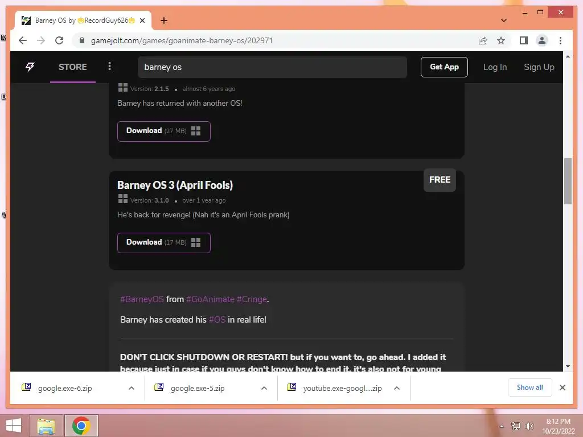
Task: Open the #GoAnimate hashtag link
Action: (210, 299)
